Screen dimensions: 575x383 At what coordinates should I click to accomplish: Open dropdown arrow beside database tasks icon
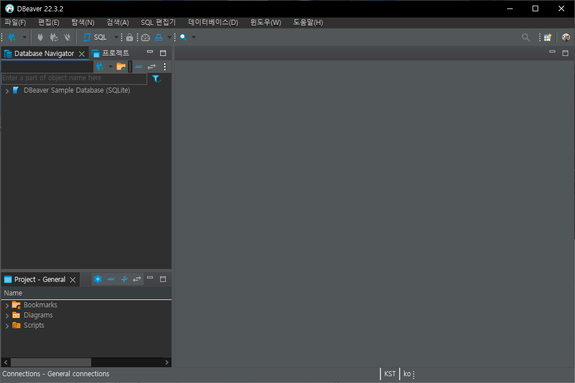(169, 37)
